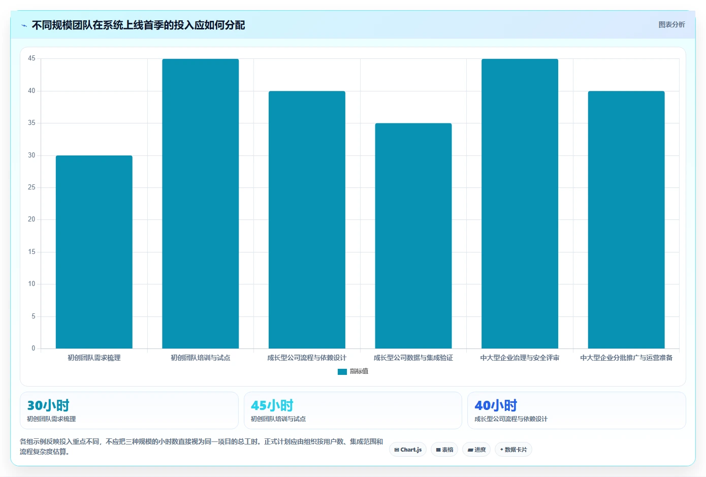Click the y-axis value 30
This screenshot has width=706, height=477.
pos(31,155)
